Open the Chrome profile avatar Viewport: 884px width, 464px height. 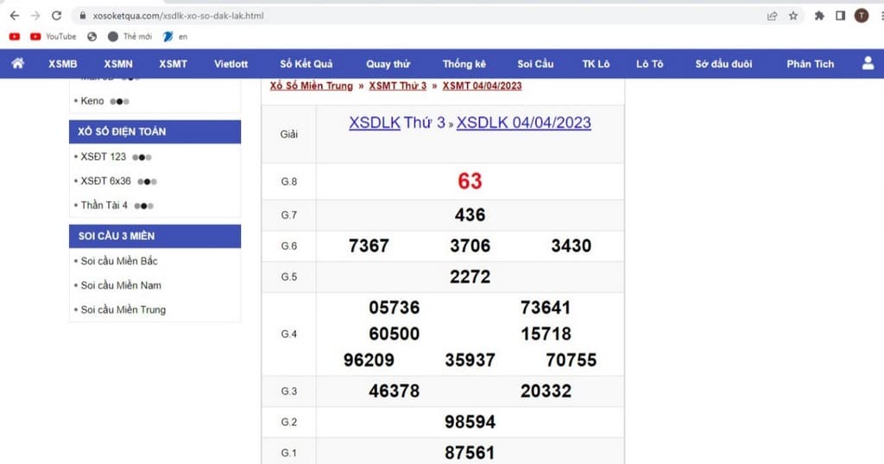click(862, 16)
